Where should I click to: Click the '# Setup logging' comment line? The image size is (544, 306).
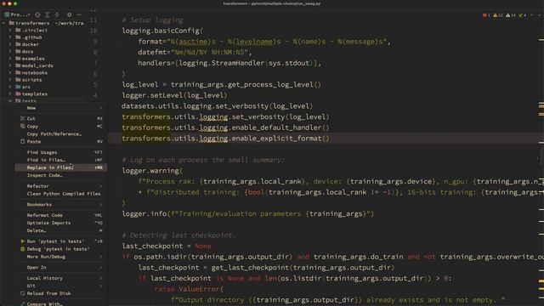pyautogui.click(x=153, y=20)
